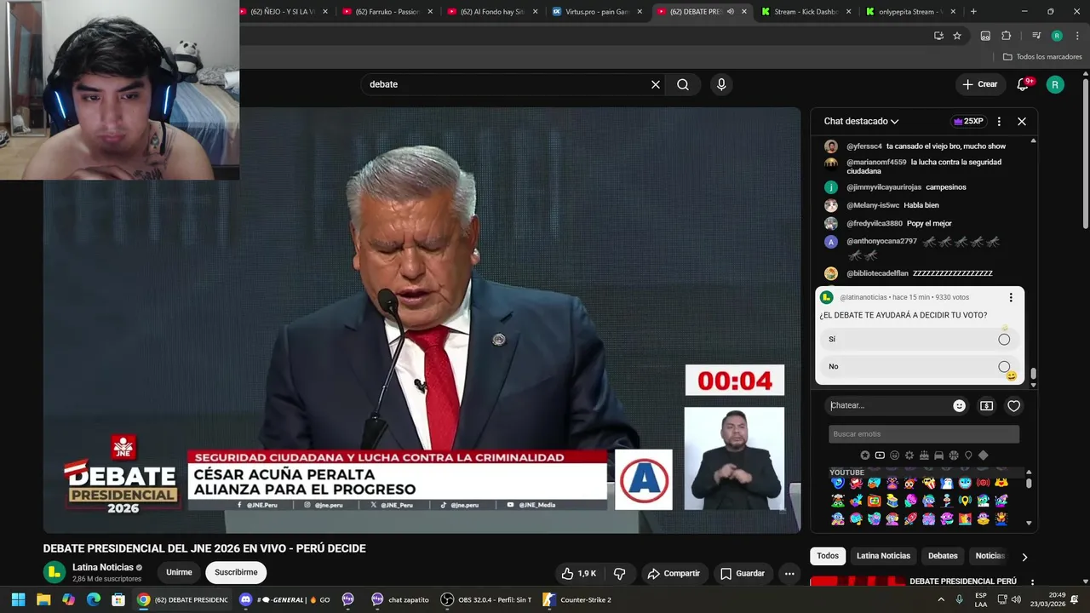Select the 'Debates' filter chip
Viewport: 1090px width, 613px height.
943,556
